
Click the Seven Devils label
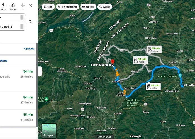[x=130, y=88]
